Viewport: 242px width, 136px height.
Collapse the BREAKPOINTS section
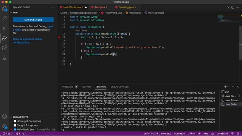pyautogui.click(x=11, y=117)
